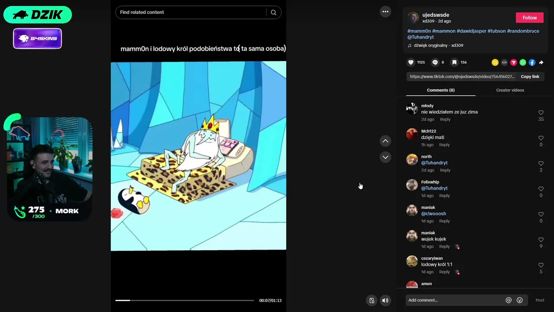Follow the creator ujedswsde

(529, 18)
